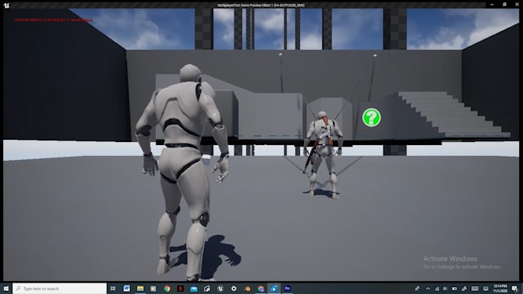Restore down the Game Preview window
This screenshot has height=294, width=523.
pyautogui.click(x=505, y=5)
